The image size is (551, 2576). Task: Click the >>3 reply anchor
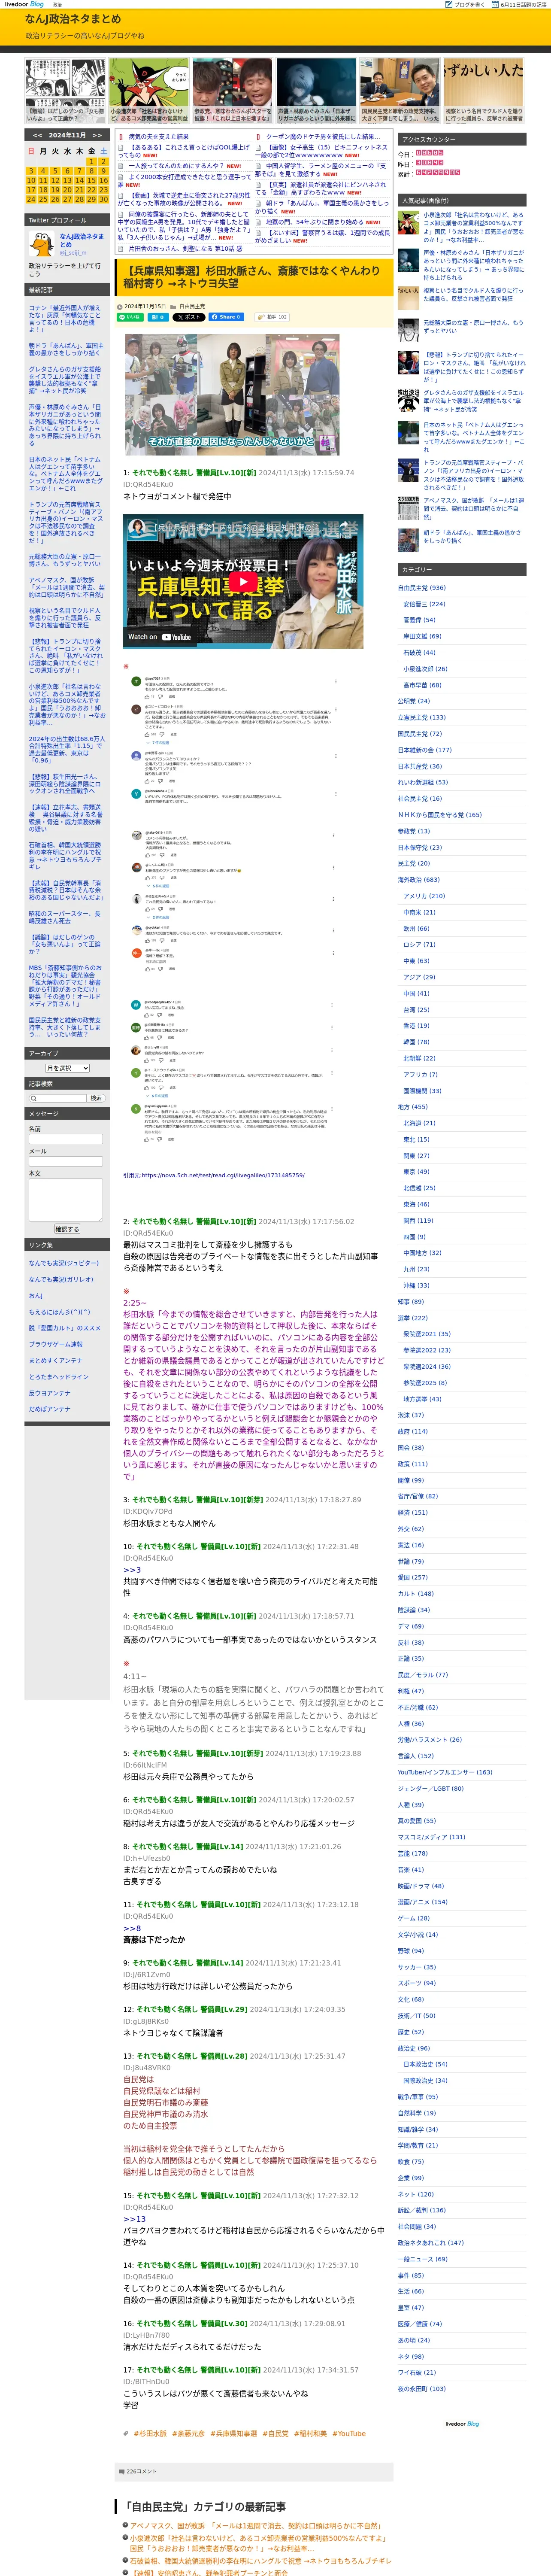(x=132, y=1570)
